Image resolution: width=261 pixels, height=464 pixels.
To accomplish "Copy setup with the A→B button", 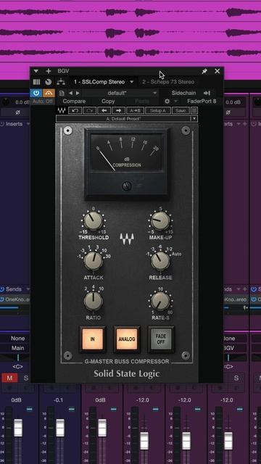I will pyautogui.click(x=135, y=110).
